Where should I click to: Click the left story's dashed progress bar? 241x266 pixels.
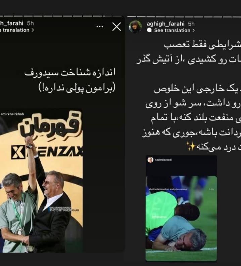point(61,16)
